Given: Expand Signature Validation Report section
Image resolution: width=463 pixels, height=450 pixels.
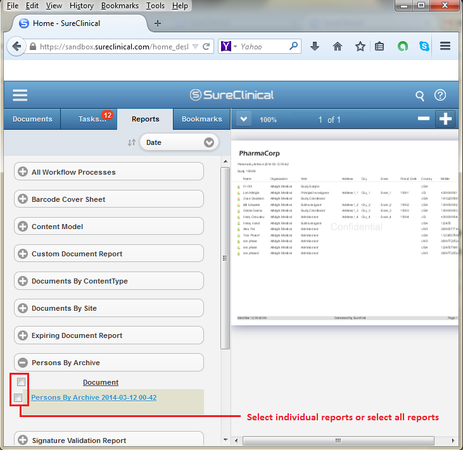Looking at the screenshot, I should tap(109, 439).
